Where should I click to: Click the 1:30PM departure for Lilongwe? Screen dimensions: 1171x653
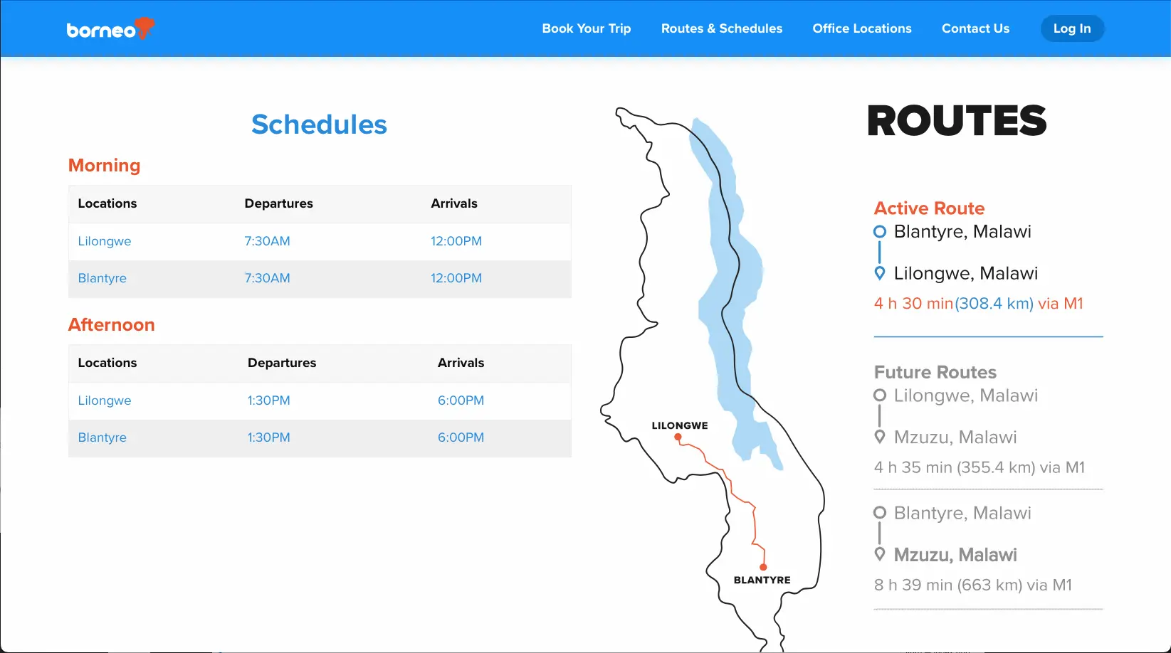[268, 400]
